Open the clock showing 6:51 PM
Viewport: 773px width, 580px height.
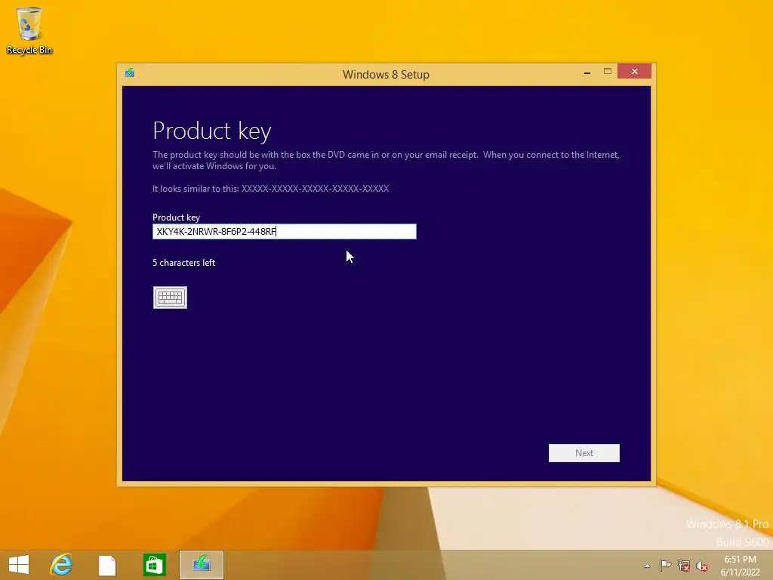(740, 565)
